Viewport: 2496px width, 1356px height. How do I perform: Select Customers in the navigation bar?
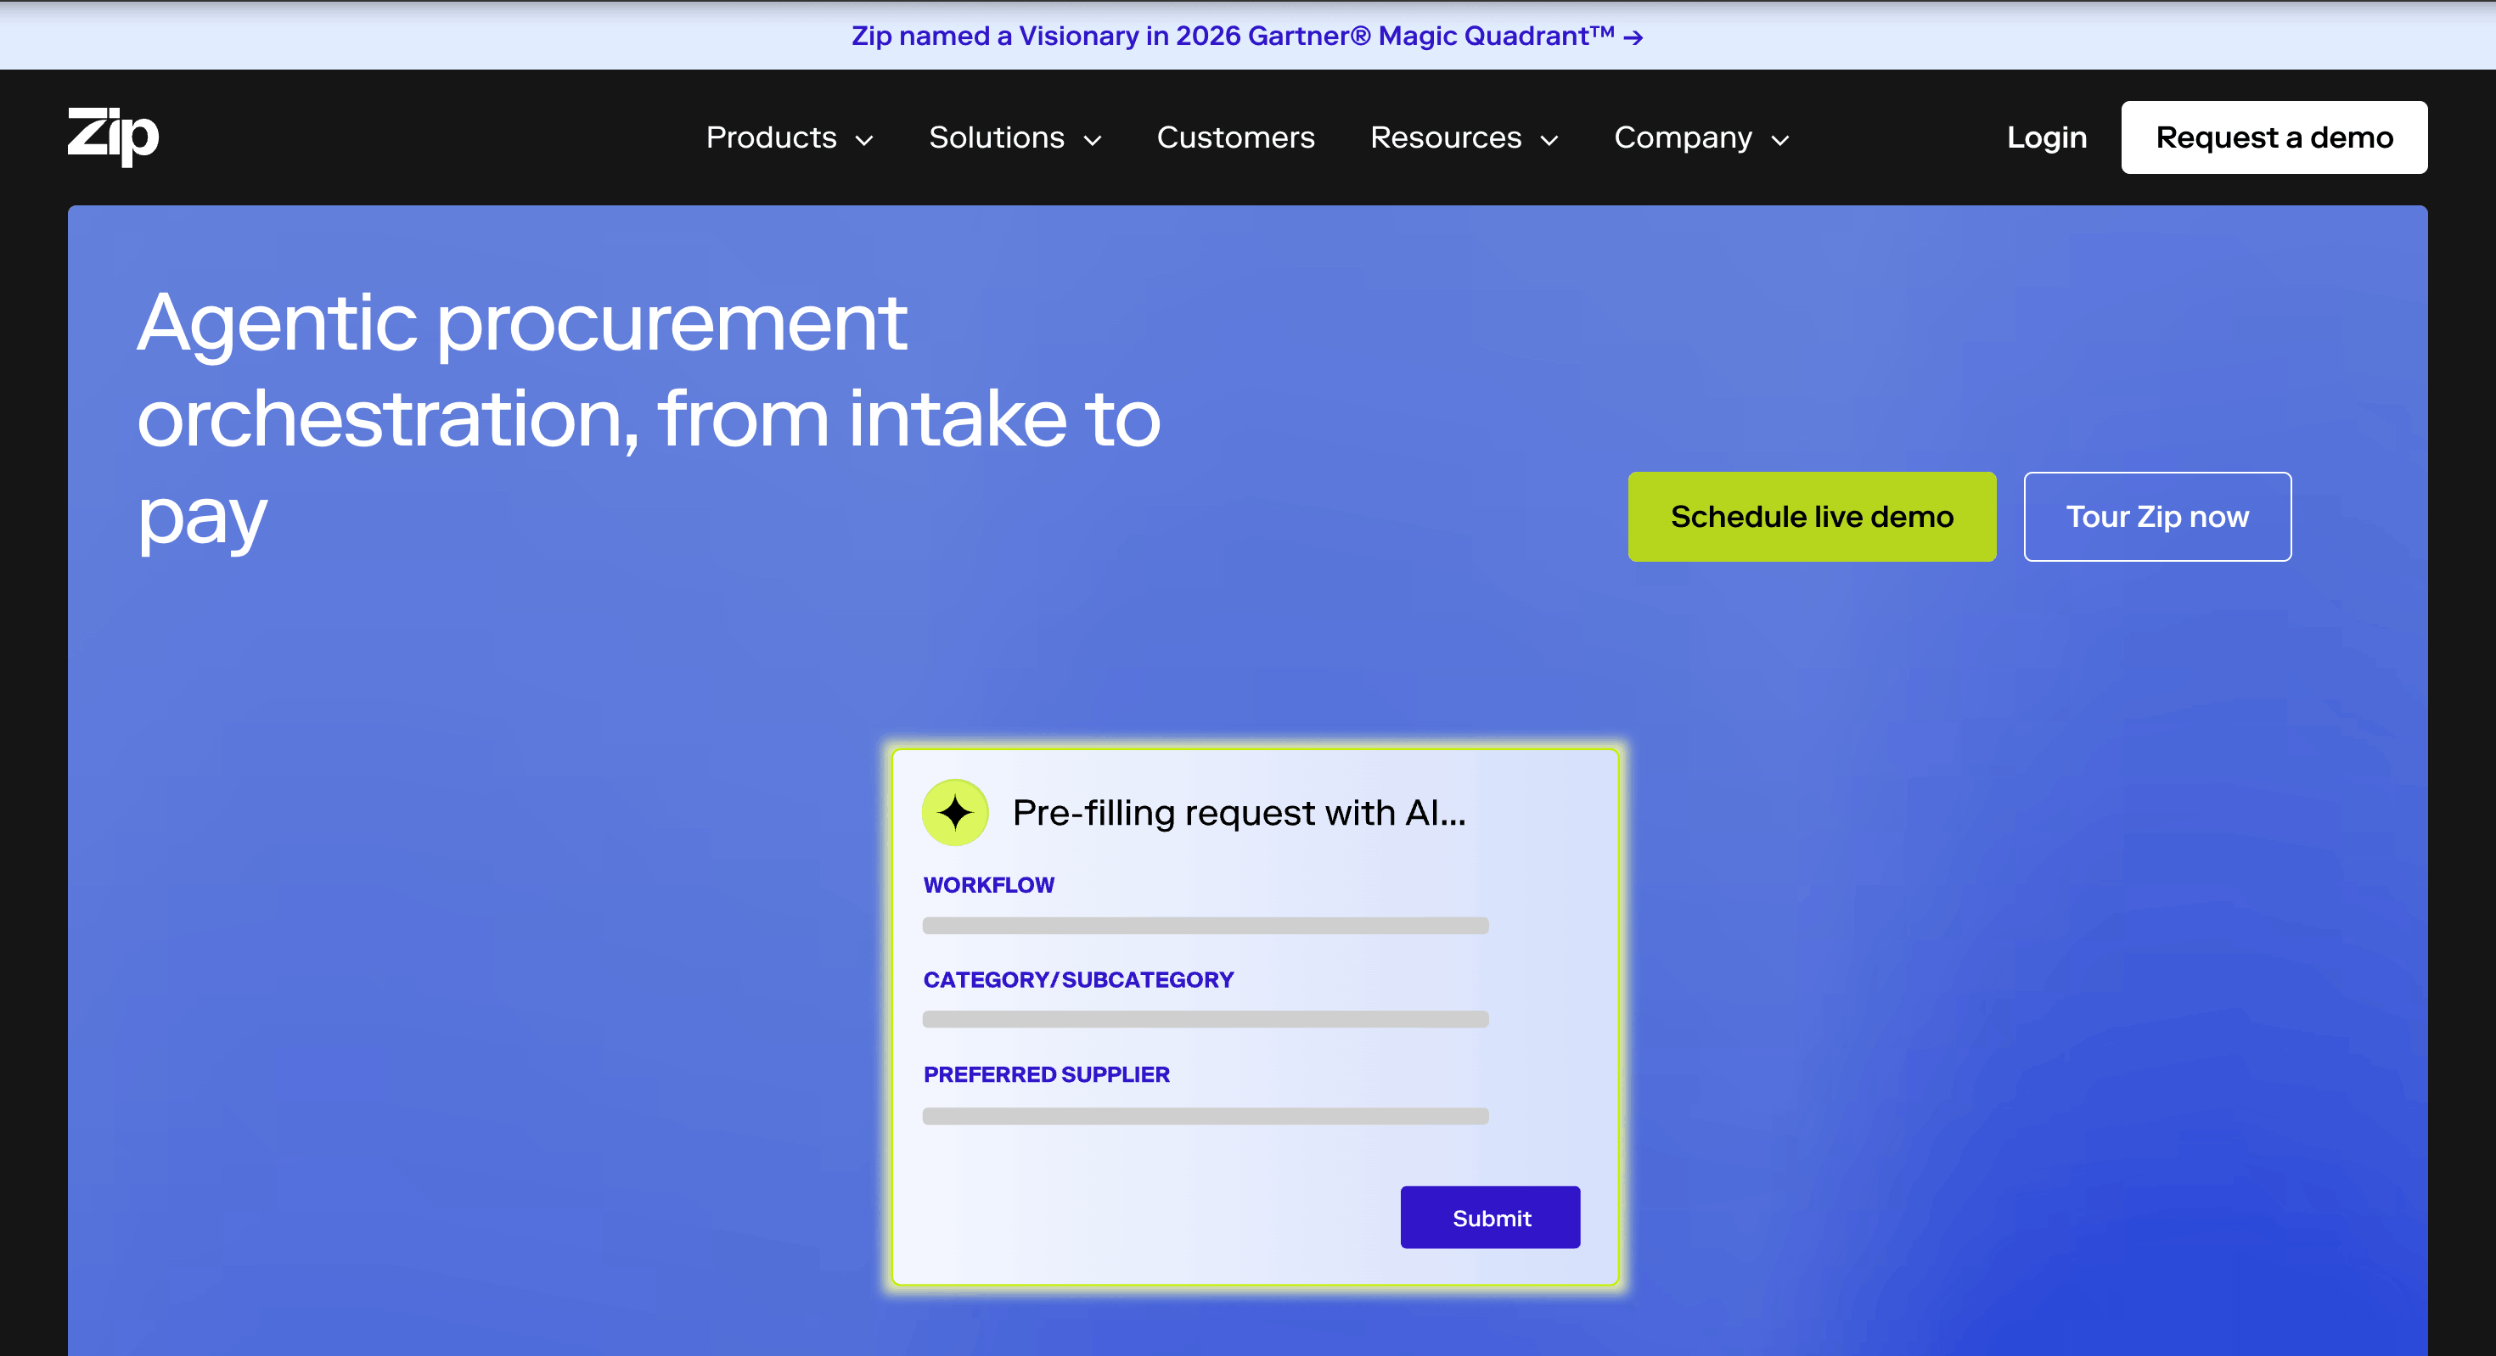[x=1235, y=137]
